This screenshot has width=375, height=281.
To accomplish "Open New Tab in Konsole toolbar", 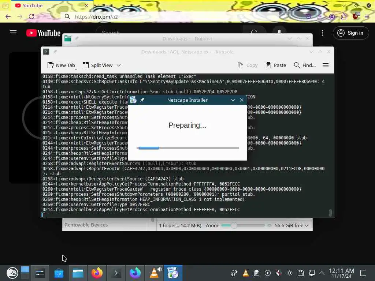I will point(61,65).
